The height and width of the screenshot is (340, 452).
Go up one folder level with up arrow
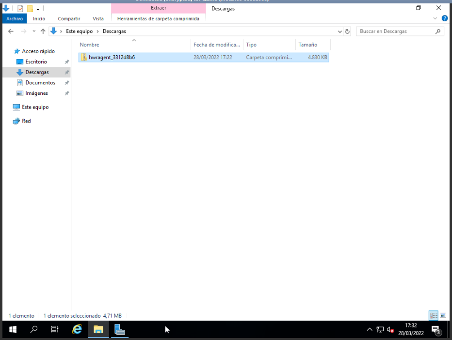pos(43,31)
